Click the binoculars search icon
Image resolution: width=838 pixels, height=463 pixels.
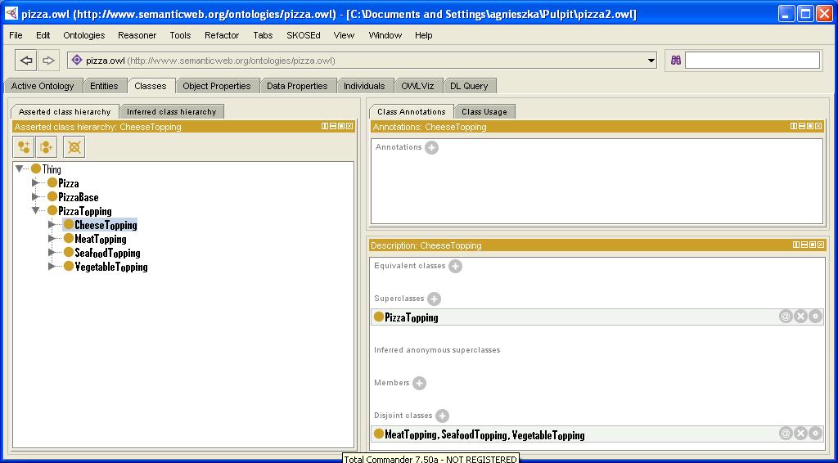tap(675, 61)
